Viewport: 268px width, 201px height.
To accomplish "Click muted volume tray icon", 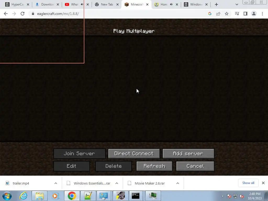I will 242,196.
